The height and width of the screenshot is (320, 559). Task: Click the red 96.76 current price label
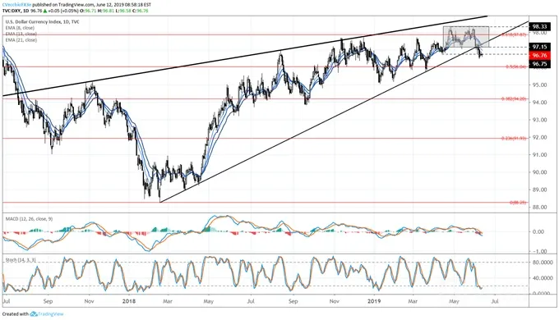point(539,56)
